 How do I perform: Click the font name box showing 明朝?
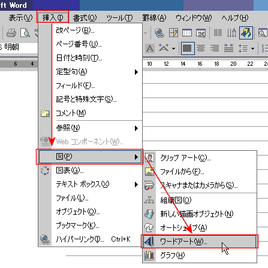[x=19, y=47]
